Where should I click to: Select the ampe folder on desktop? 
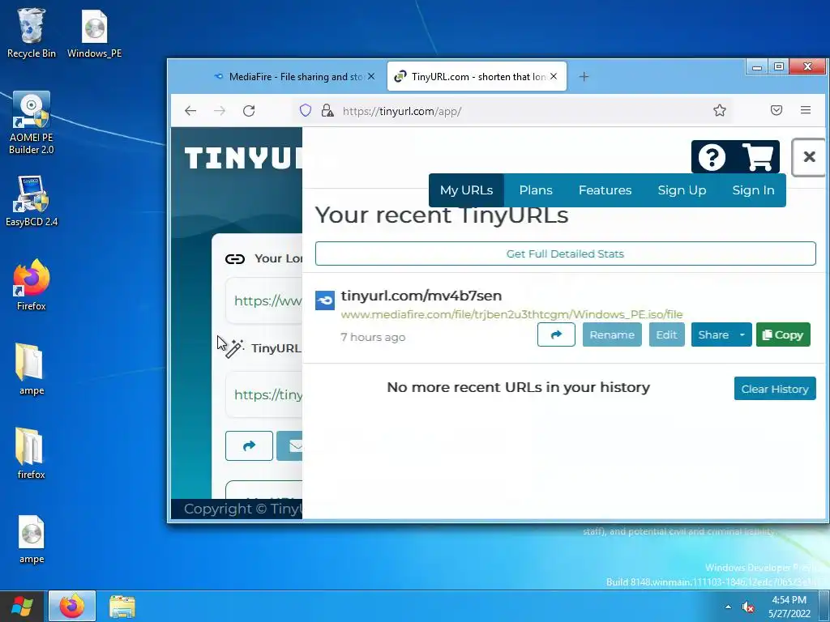coord(32,369)
